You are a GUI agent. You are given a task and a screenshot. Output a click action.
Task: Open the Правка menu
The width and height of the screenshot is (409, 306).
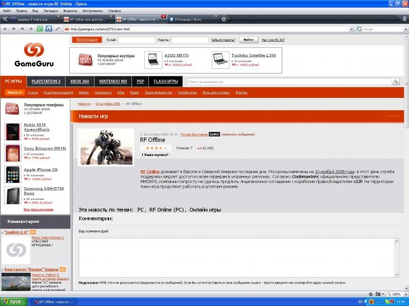point(22,11)
